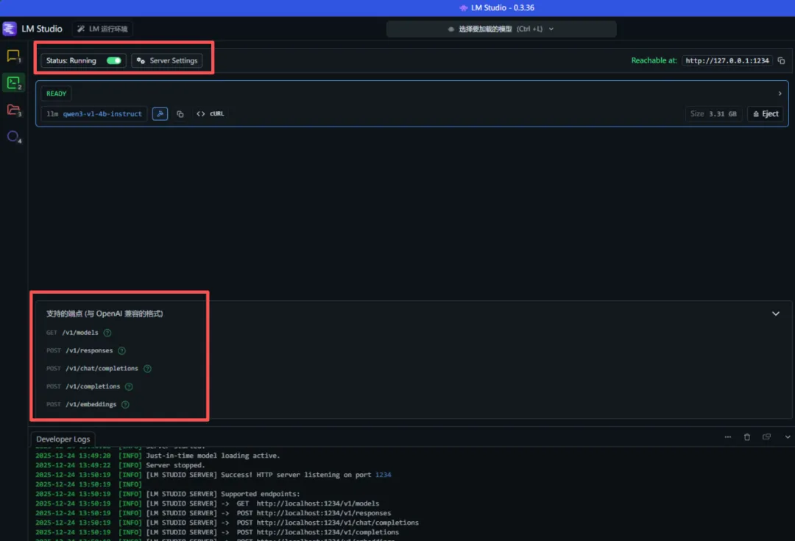
Task: Show help for POST /v1/completions
Action: (x=129, y=386)
